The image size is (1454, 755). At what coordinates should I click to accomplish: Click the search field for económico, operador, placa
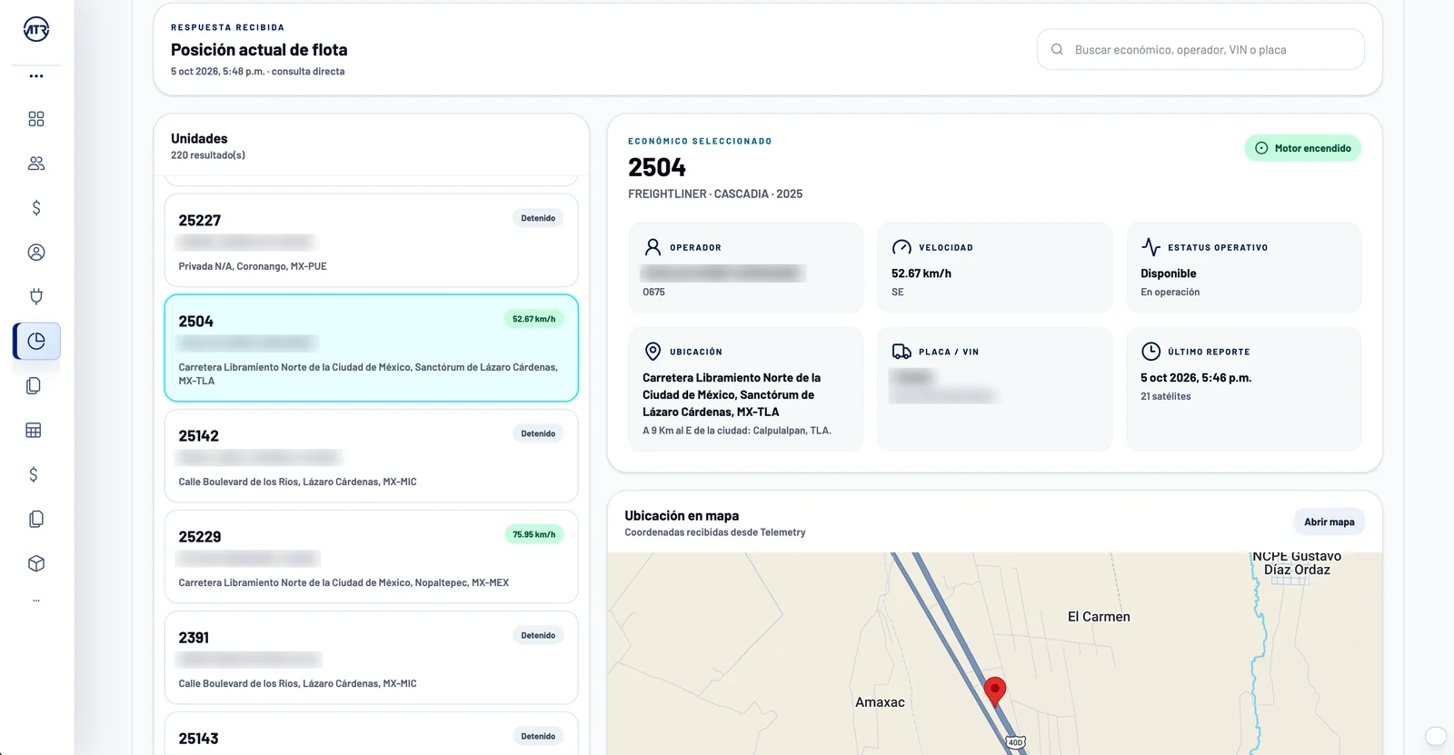[x=1200, y=50]
